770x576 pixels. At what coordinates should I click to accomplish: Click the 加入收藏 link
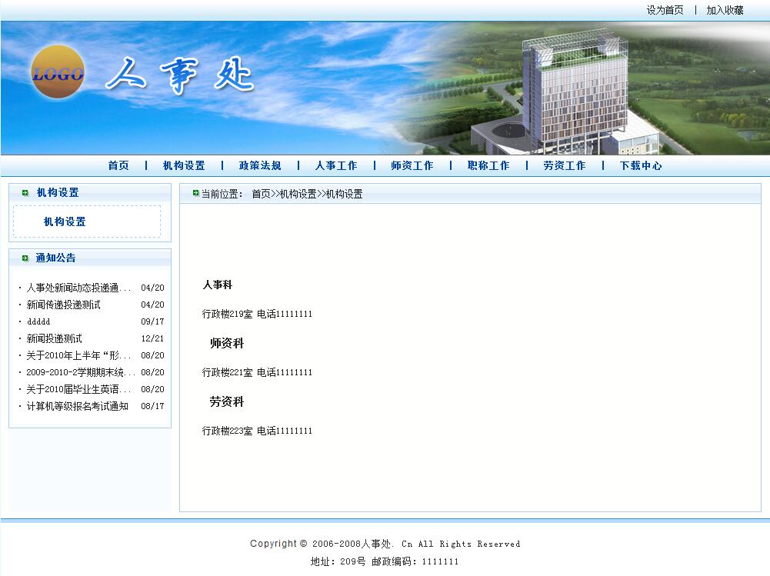725,10
